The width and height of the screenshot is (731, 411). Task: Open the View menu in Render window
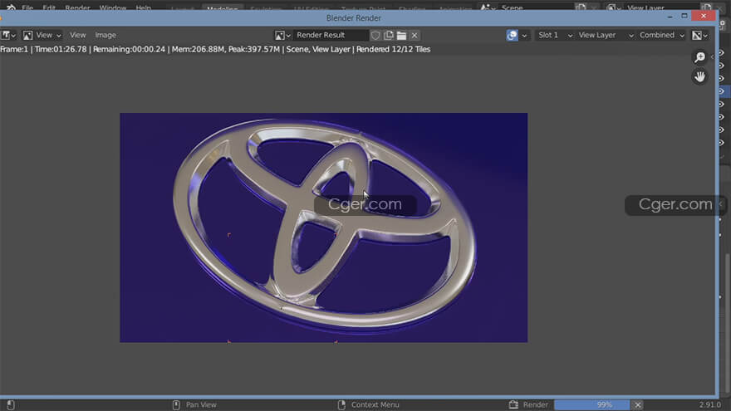click(78, 35)
